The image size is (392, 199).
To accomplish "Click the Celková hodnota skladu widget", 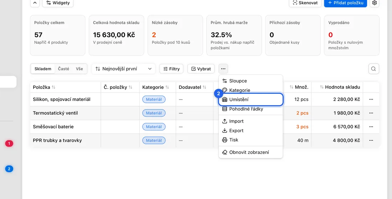I will pos(116,35).
